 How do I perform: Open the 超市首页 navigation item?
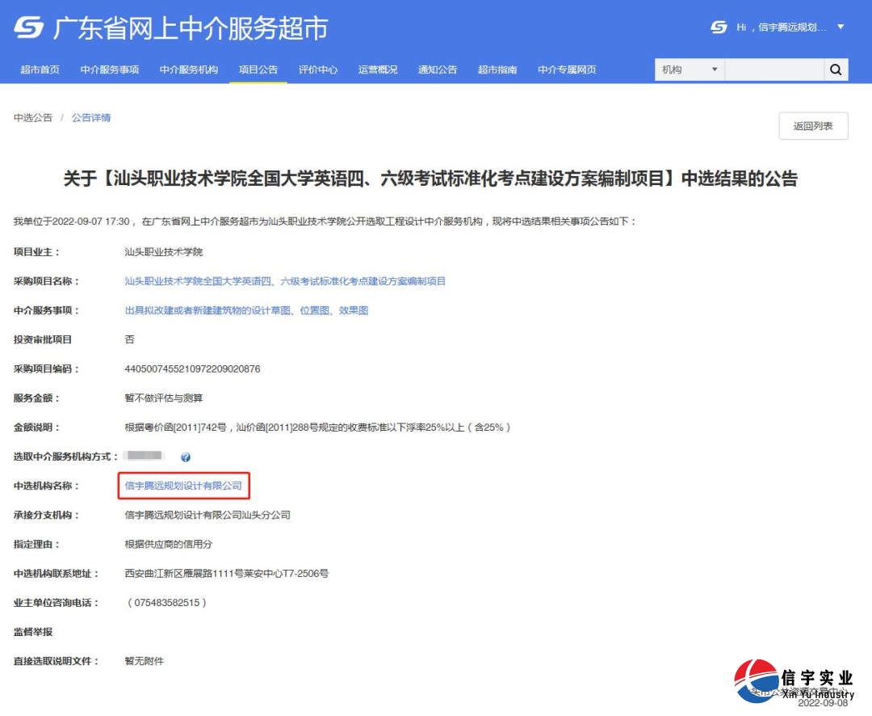(x=40, y=69)
